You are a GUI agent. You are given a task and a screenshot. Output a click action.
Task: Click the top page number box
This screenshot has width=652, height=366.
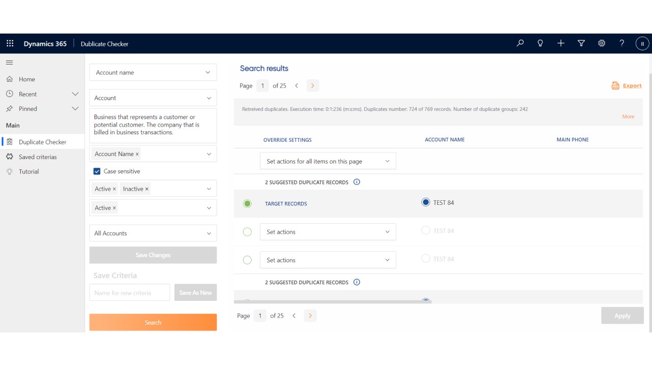pos(262,86)
